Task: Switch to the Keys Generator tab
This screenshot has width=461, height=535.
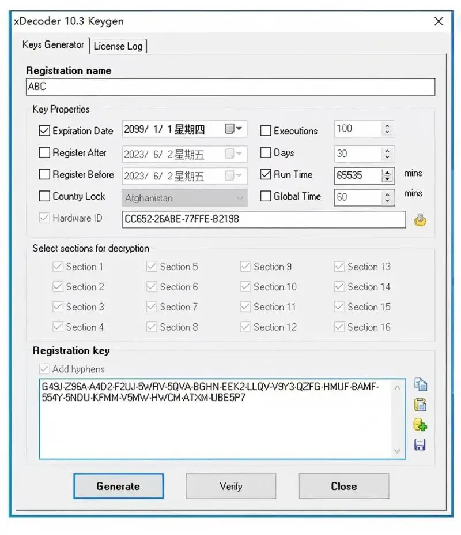Action: 53,44
